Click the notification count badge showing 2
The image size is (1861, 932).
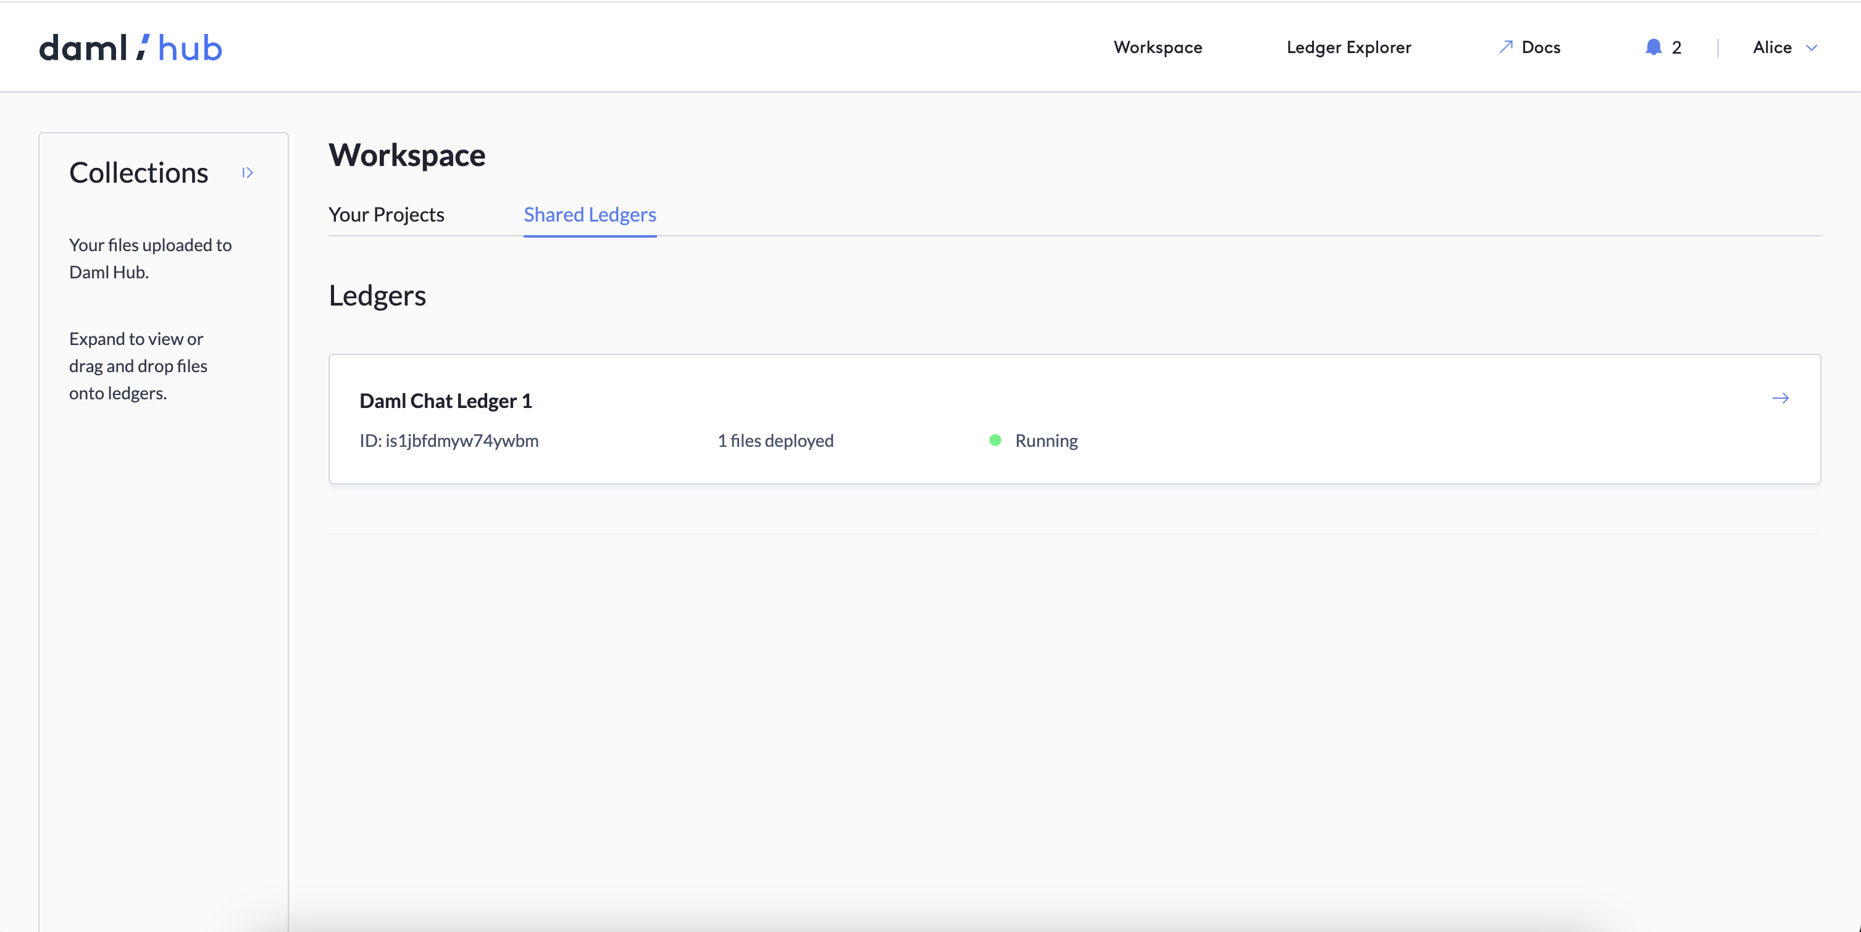(x=1677, y=47)
